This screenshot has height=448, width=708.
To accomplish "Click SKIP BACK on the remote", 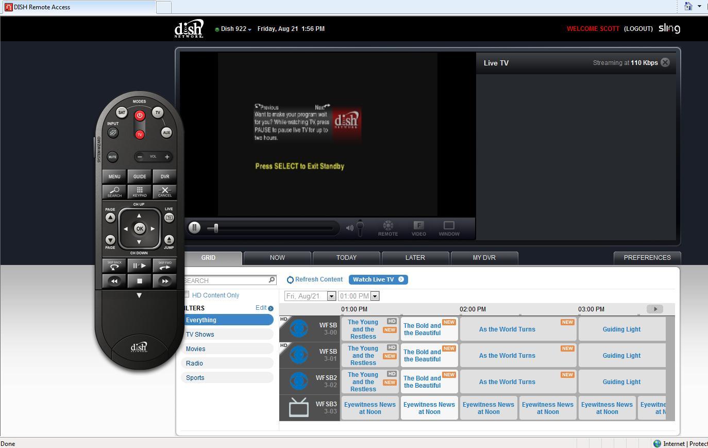I will pyautogui.click(x=114, y=266).
